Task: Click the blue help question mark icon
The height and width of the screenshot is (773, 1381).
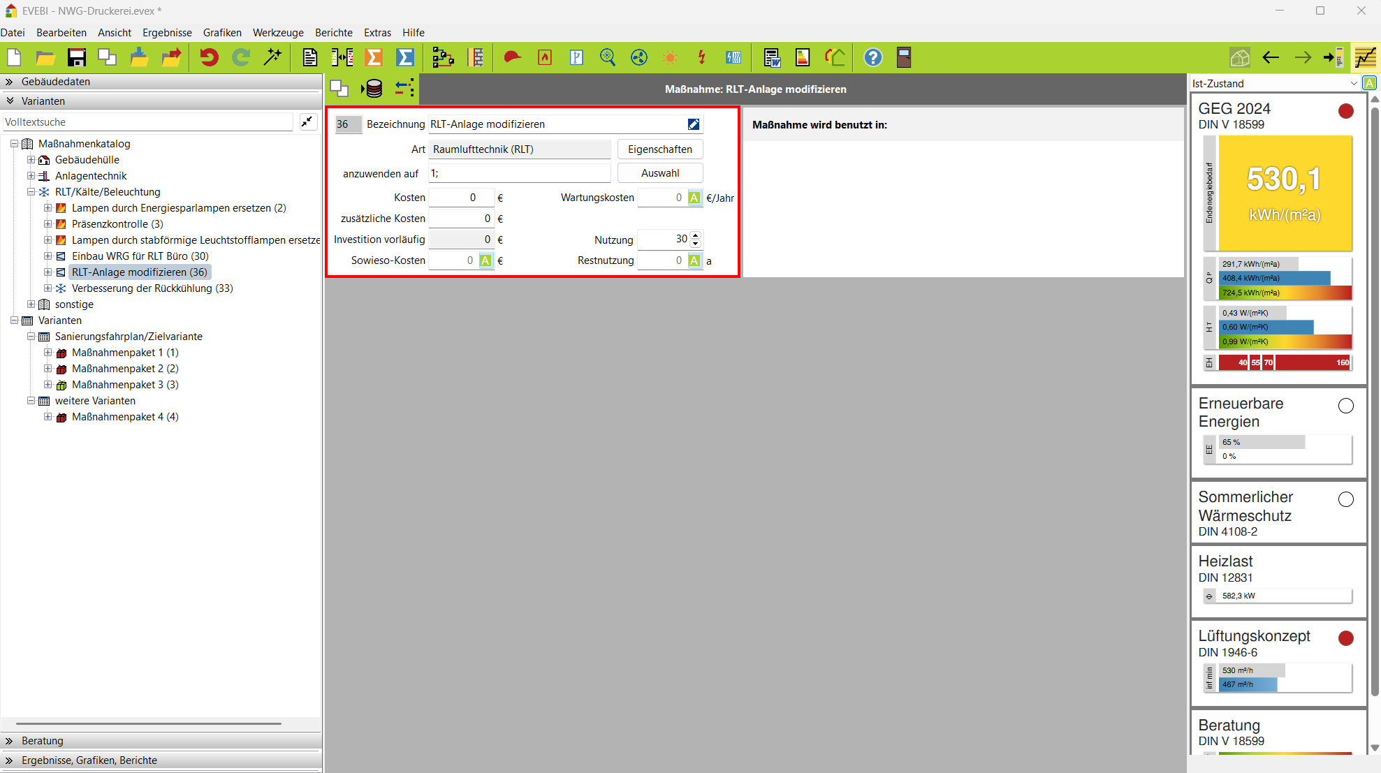Action: (x=872, y=57)
